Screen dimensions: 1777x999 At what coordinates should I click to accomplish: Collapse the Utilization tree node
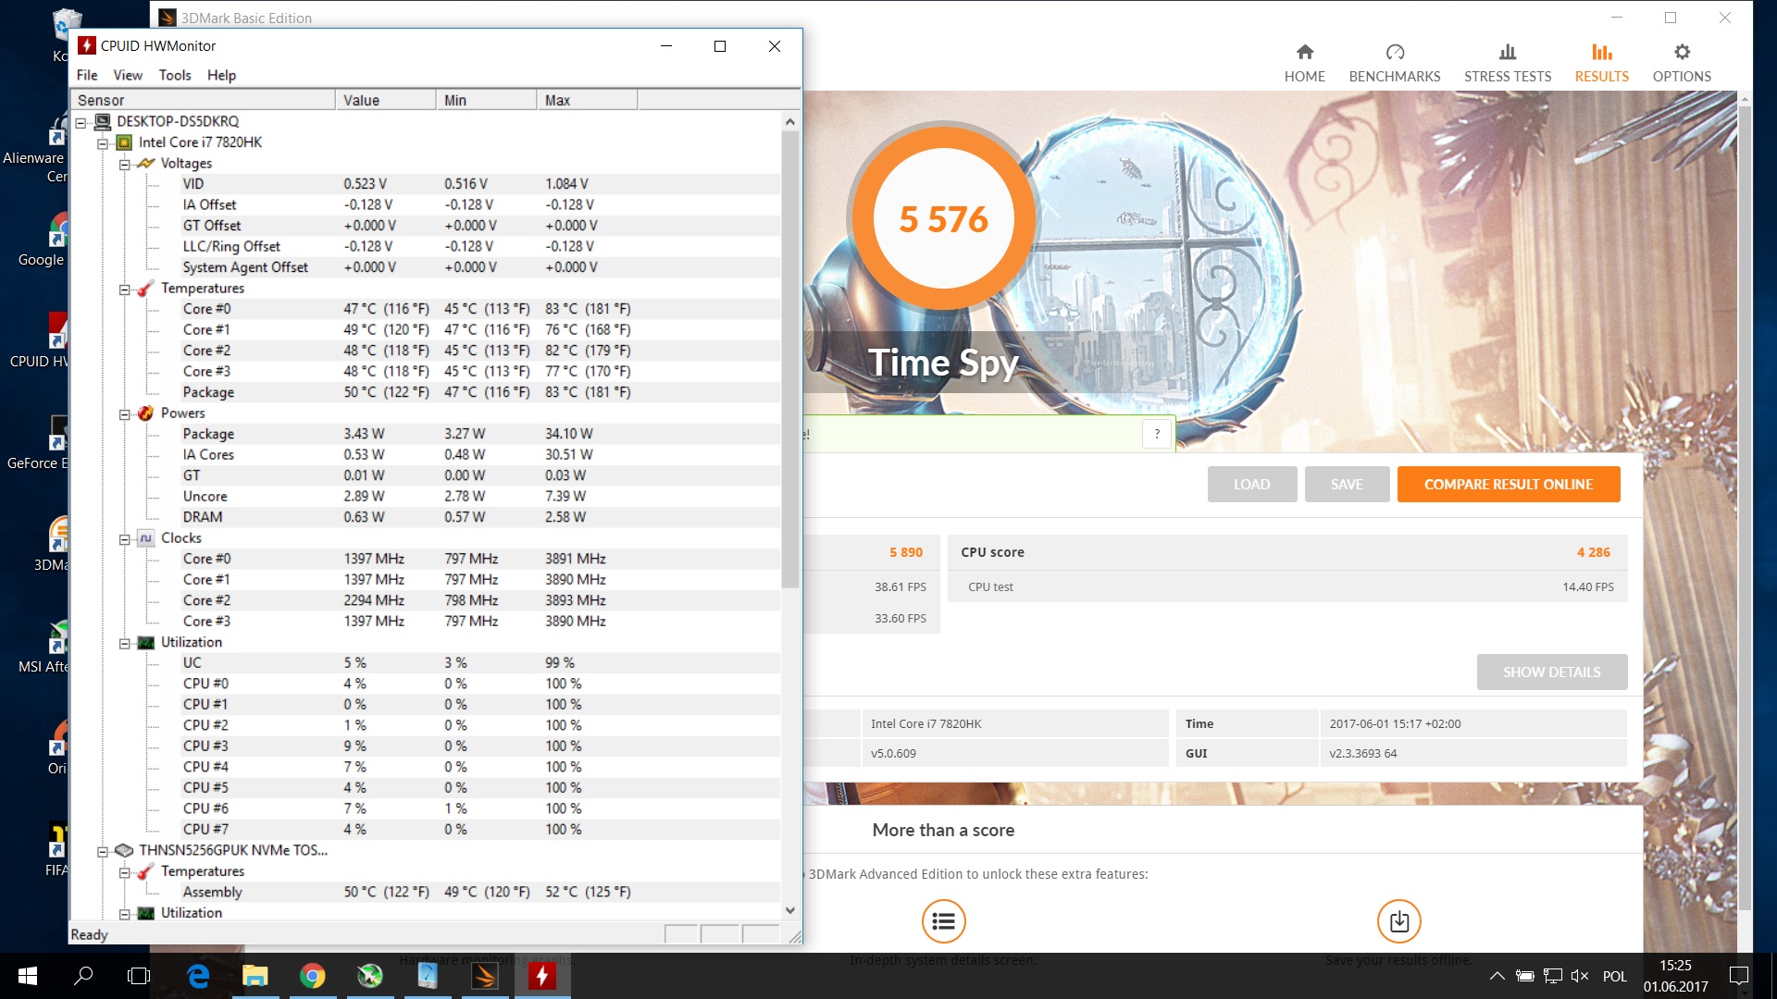point(124,643)
